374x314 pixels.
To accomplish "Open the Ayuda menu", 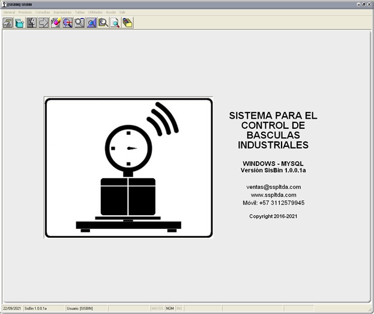I will pos(110,12).
